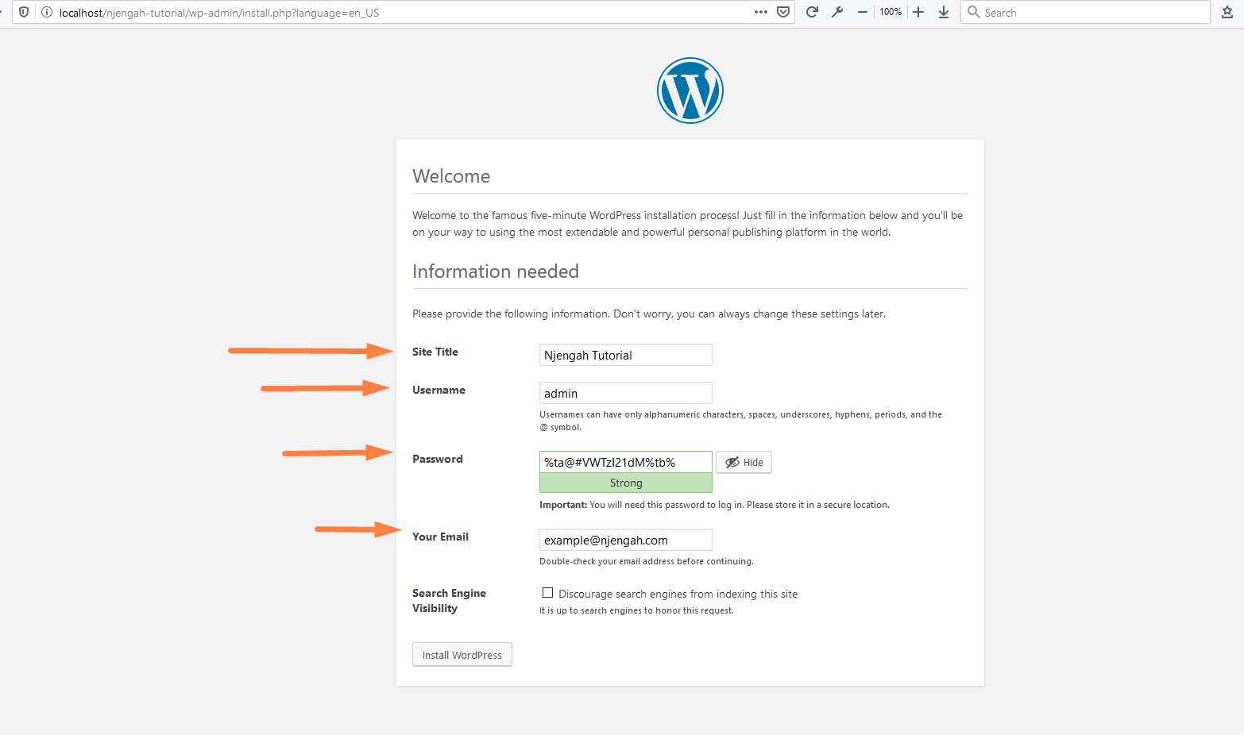Click the Search Engine Visibility label
The image size is (1244, 735).
[x=449, y=601]
